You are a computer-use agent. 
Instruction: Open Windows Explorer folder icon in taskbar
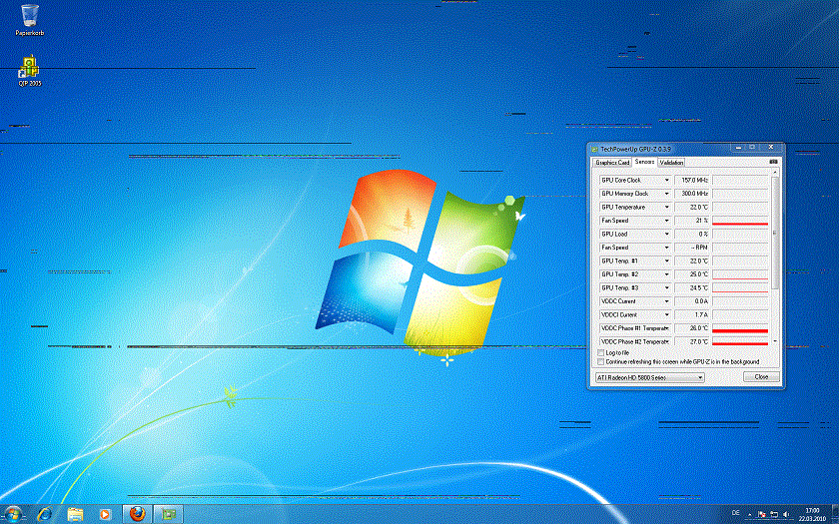75,514
